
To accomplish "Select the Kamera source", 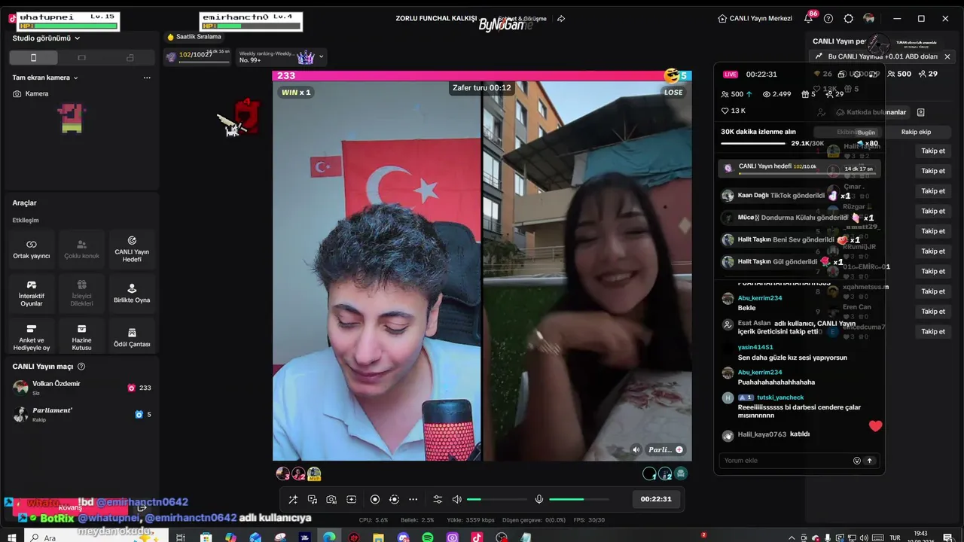I will coord(30,94).
